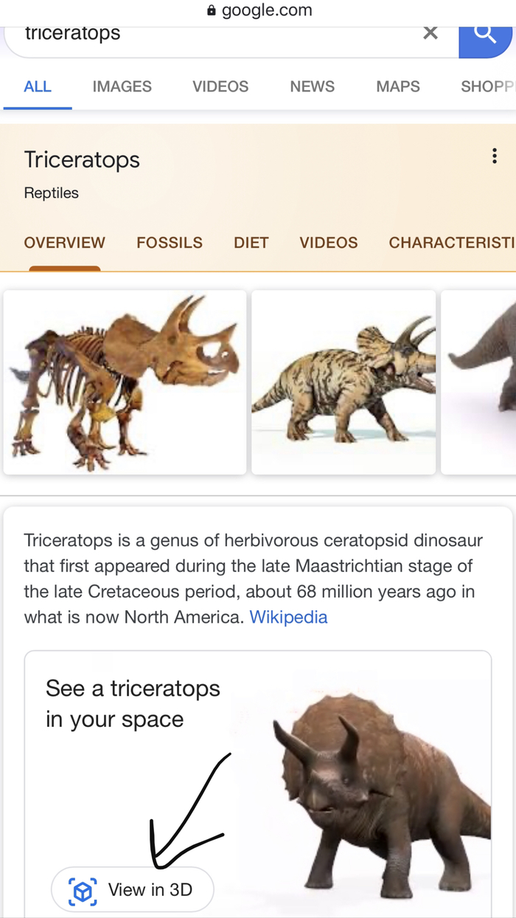Screen dimensions: 516x918
Task: Follow the Wikipedia link
Action: tap(288, 617)
